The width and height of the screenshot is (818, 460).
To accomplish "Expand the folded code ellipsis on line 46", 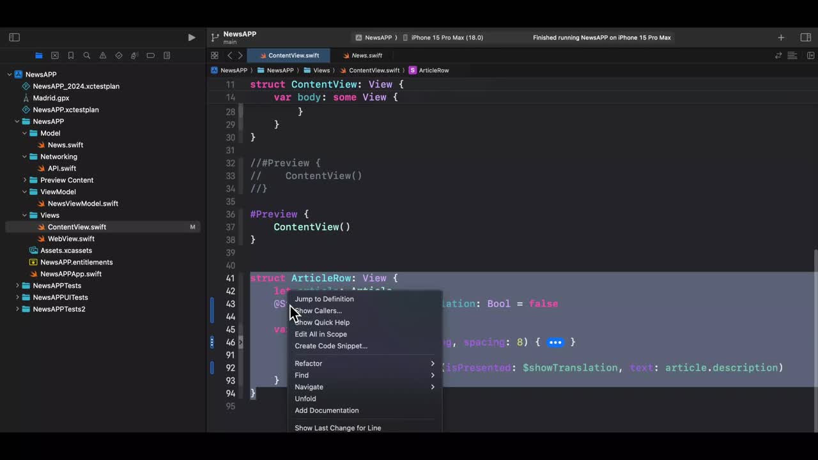I will point(555,342).
